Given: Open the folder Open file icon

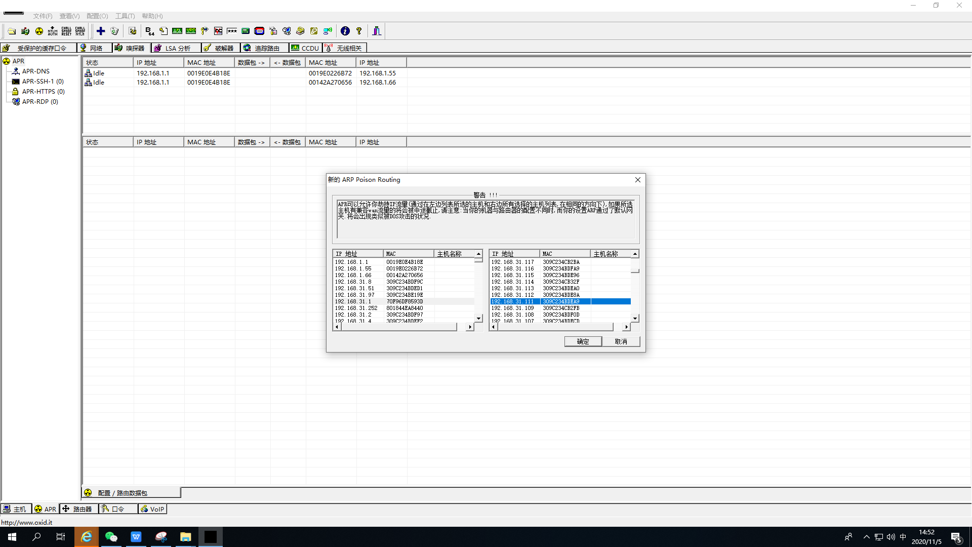Looking at the screenshot, I should (12, 31).
